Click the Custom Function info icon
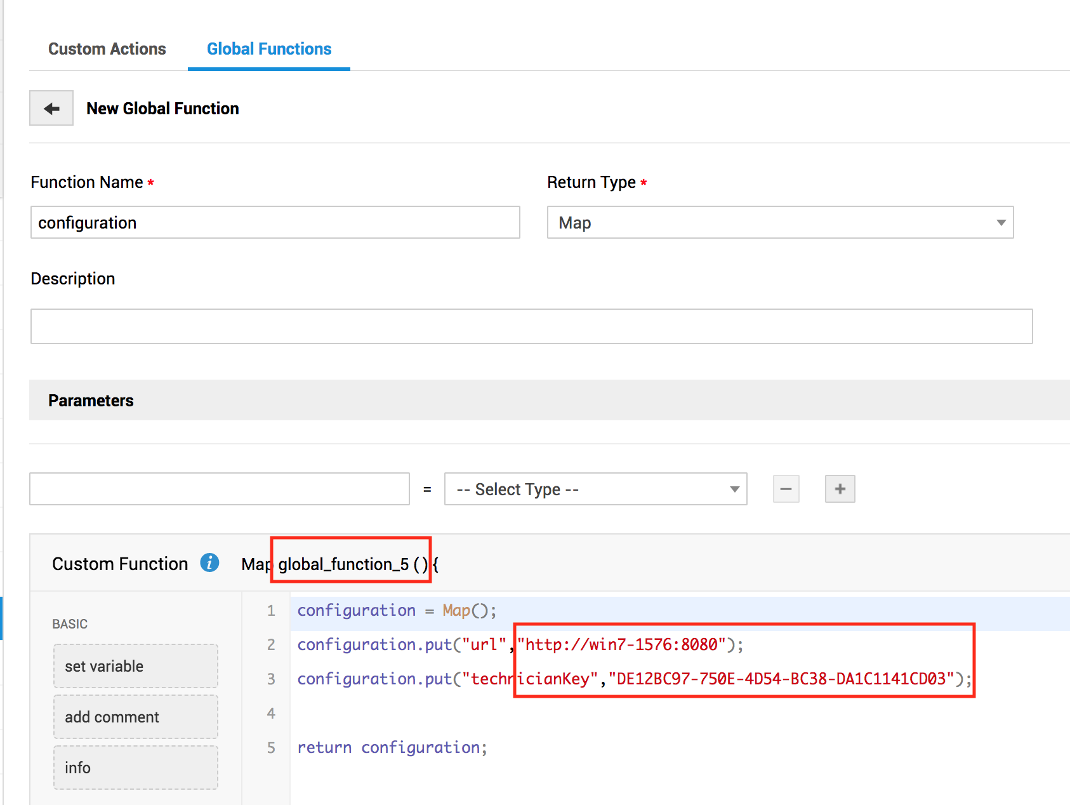The height and width of the screenshot is (805, 1070). pyautogui.click(x=209, y=562)
